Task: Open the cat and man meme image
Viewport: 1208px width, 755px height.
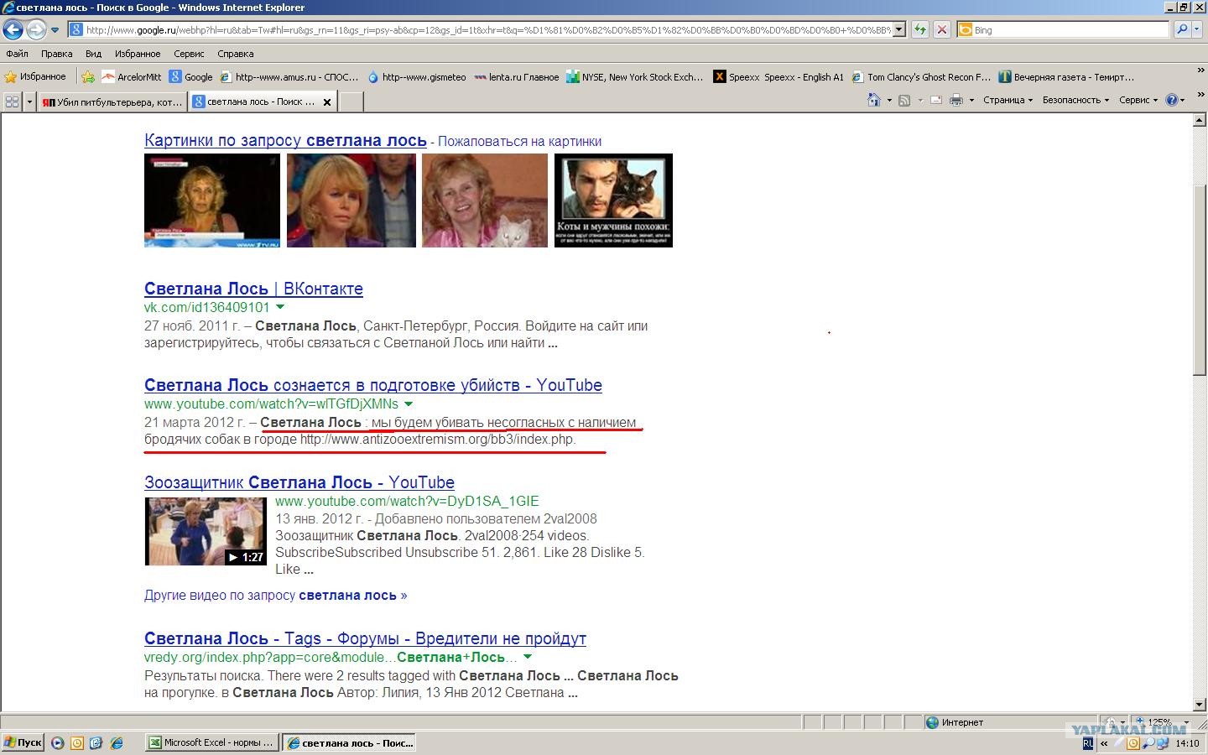Action: coord(613,200)
